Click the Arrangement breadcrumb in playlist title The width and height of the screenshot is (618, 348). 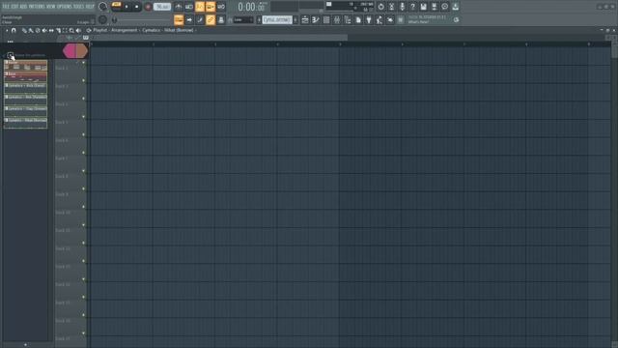[125, 30]
